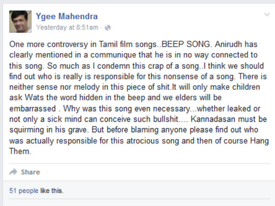
Task: Open the Yesterday at 8:51am timestamp
Action: click(x=67, y=27)
